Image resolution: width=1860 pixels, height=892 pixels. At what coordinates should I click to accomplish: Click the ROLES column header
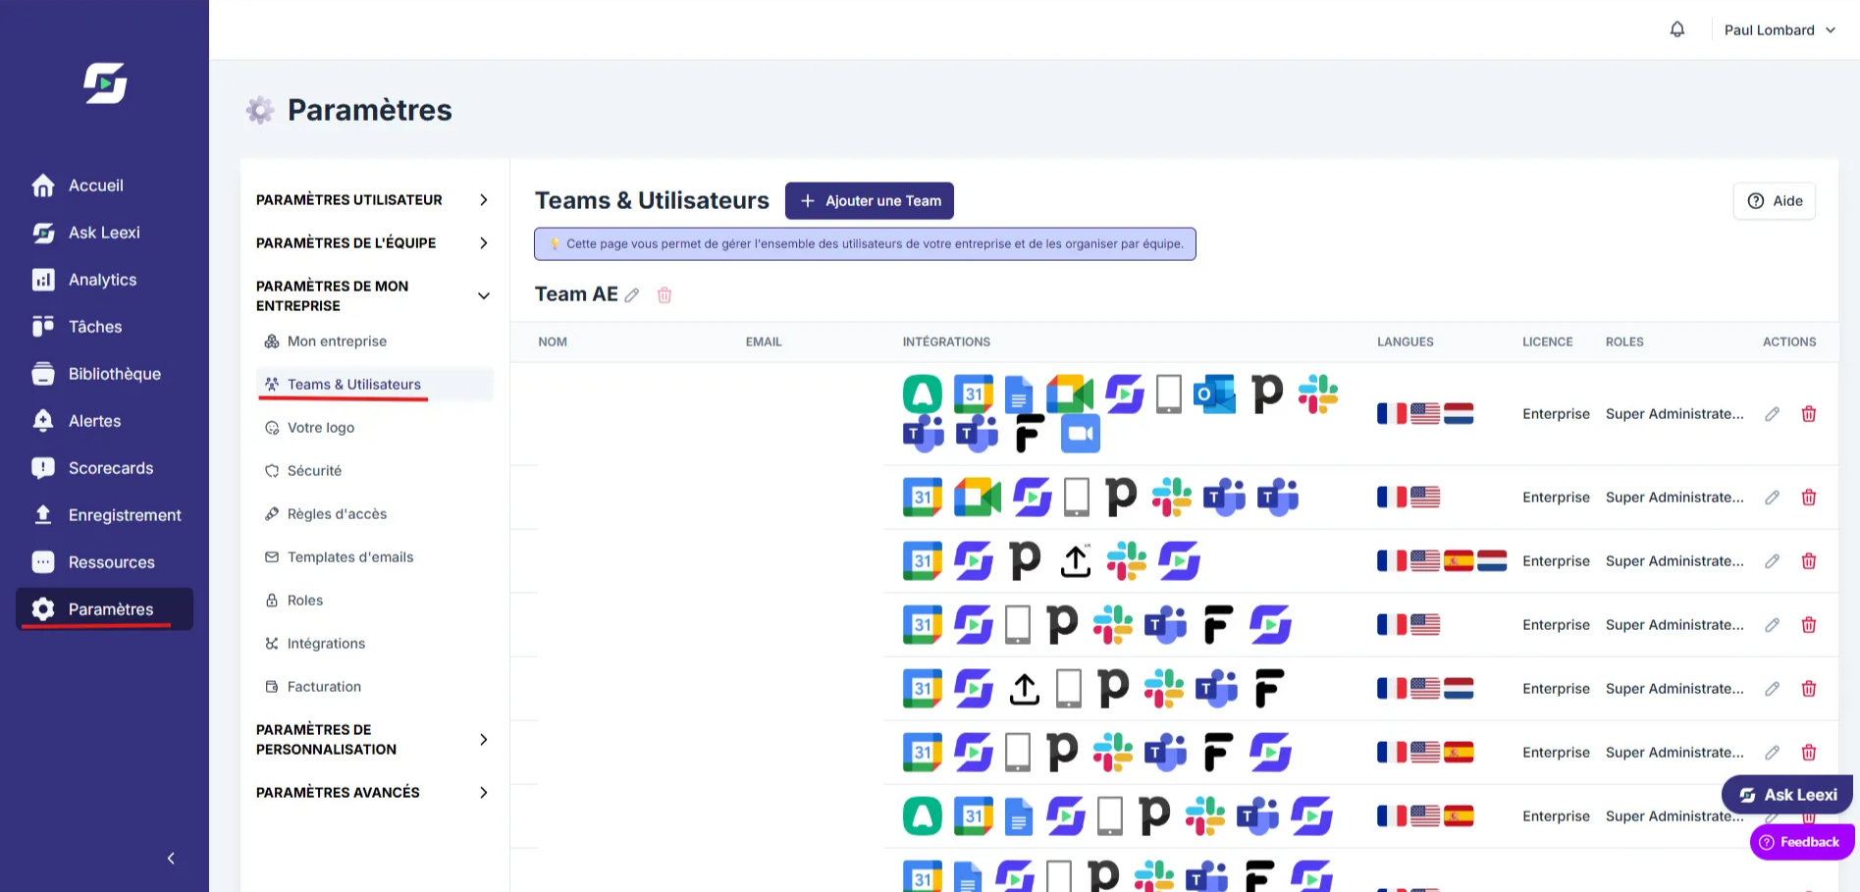(x=1624, y=342)
